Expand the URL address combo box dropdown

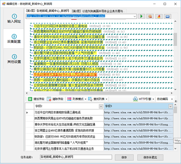[135, 16]
